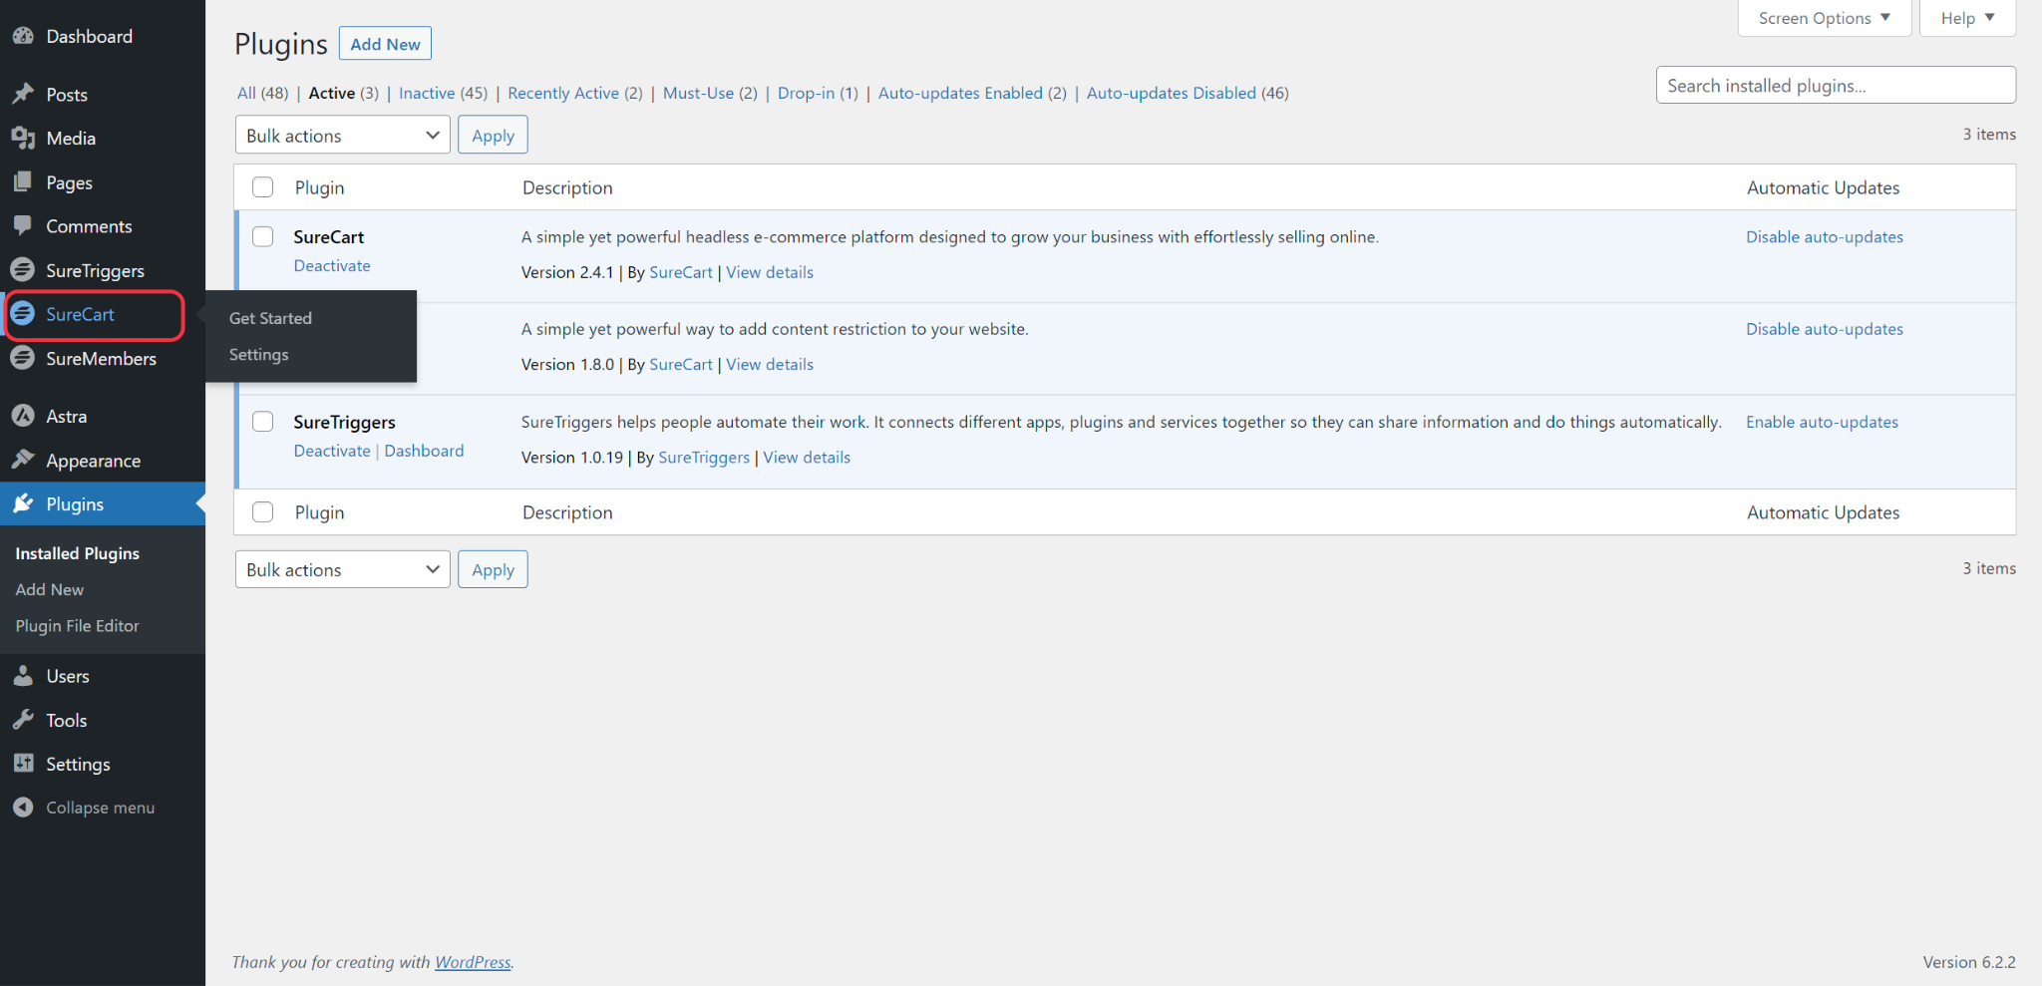Viewport: 2042px width, 986px height.
Task: Disable auto-updates for version 1.8.0 plugin
Action: pos(1825,329)
